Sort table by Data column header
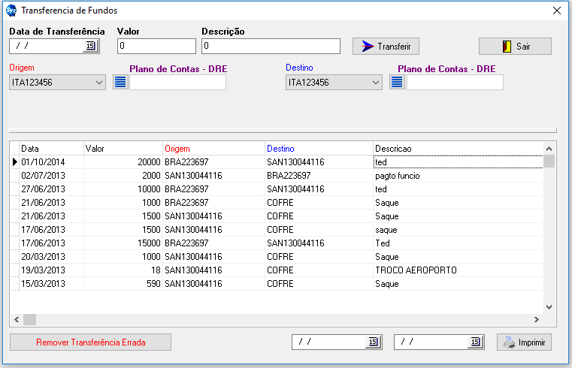Viewport: 572px width, 368px height. 50,149
